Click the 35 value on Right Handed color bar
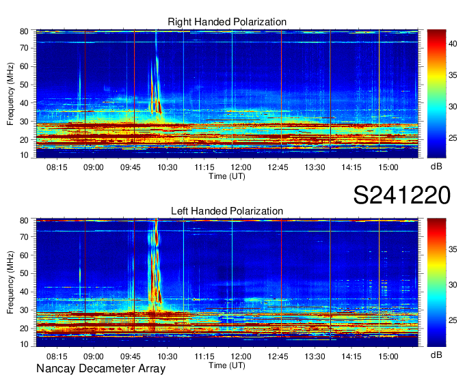The height and width of the screenshot is (377, 465). tap(453, 75)
